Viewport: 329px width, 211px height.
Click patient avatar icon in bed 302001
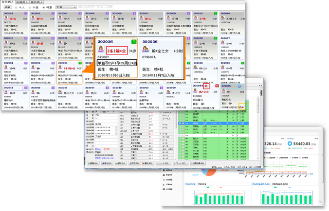point(6,18)
